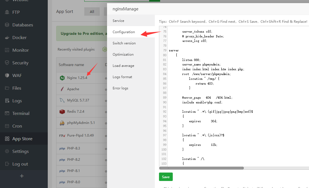Click the Terminal sidebar icon

[7, 114]
